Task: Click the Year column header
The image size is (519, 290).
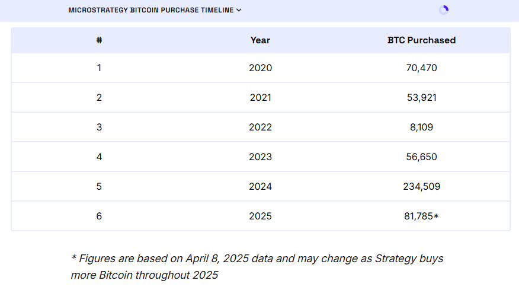Action: 260,40
